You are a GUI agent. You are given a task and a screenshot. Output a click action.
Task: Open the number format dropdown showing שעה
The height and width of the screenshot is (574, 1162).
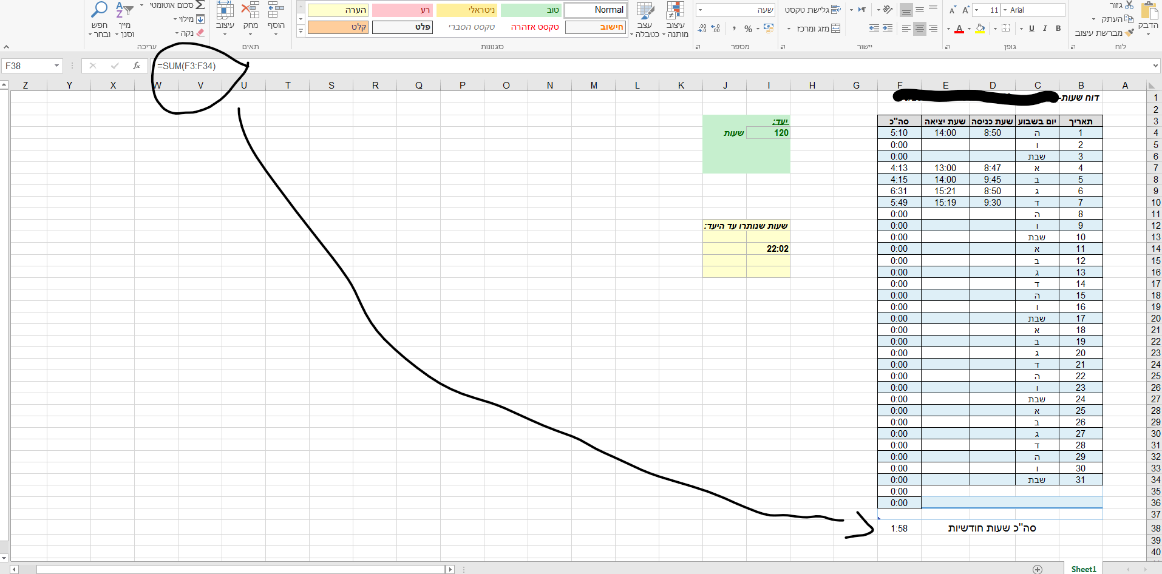pyautogui.click(x=700, y=10)
